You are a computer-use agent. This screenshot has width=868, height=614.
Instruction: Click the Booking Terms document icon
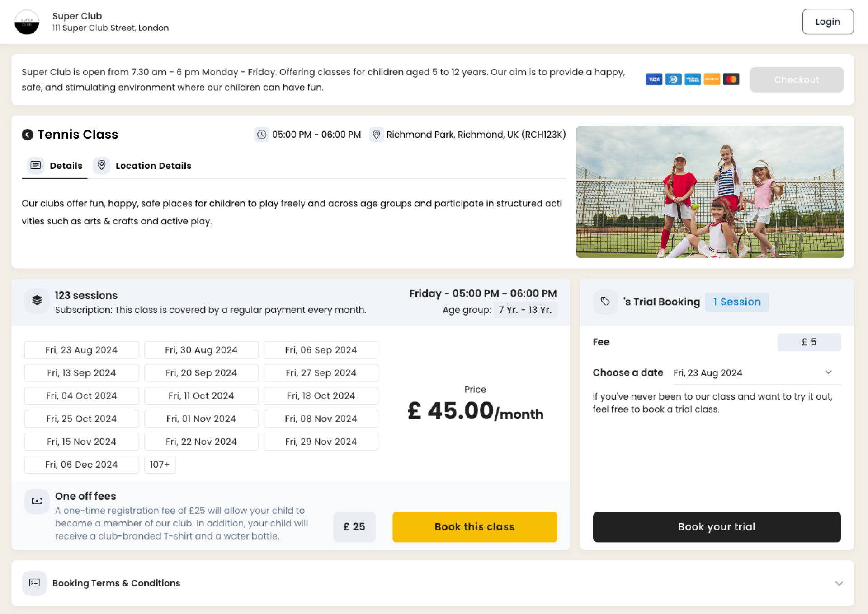click(x=34, y=583)
